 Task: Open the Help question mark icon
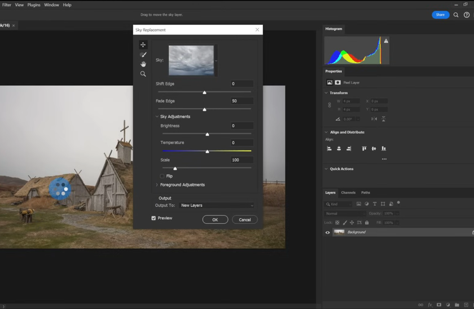pos(467,15)
